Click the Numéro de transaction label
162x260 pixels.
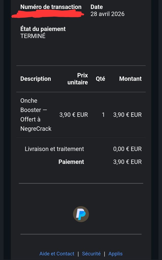(51, 7)
